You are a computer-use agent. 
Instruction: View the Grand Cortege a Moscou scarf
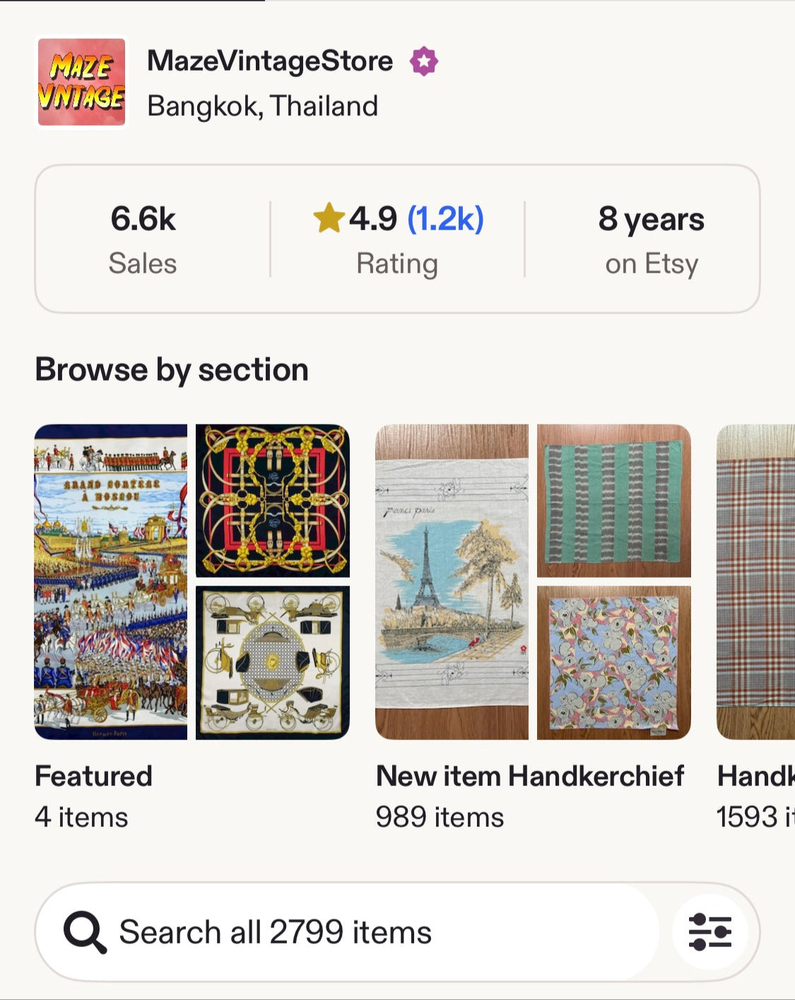[x=111, y=581]
